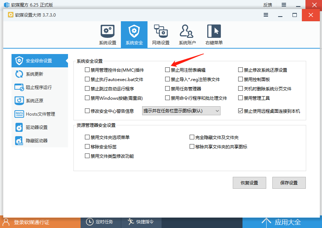Select 阻止程序运行 in sidebar

(x=38, y=87)
